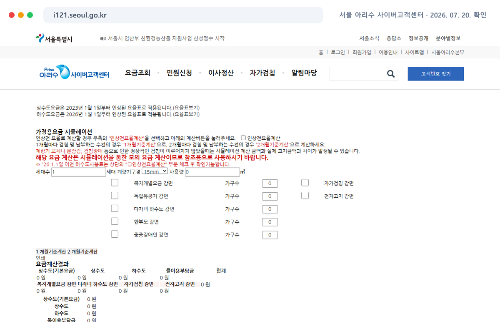Screen dimensions: 500x322
Task: Click the 인쇄 print link
Action: tap(40, 258)
